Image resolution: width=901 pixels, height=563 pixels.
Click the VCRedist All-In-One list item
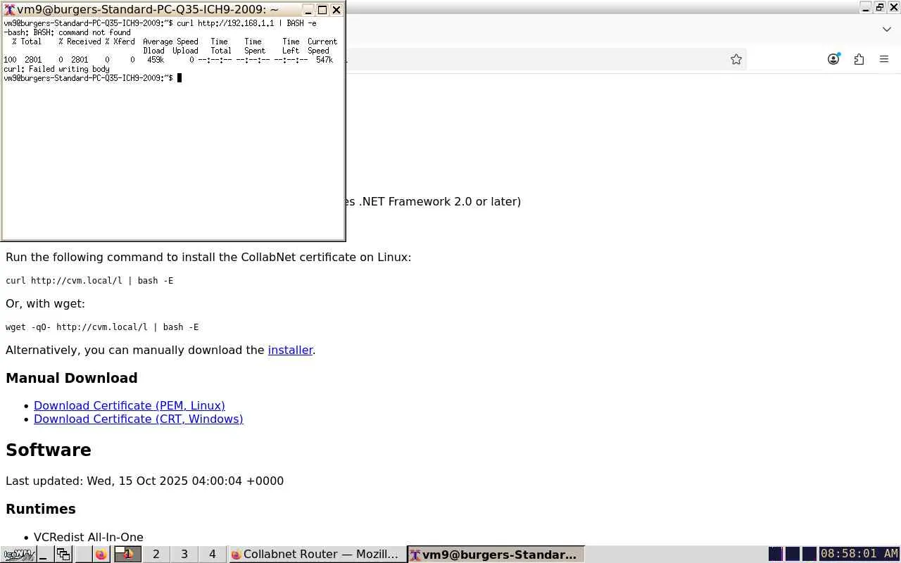pos(89,537)
